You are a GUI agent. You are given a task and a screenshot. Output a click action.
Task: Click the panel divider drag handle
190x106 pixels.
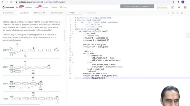pos(66,53)
